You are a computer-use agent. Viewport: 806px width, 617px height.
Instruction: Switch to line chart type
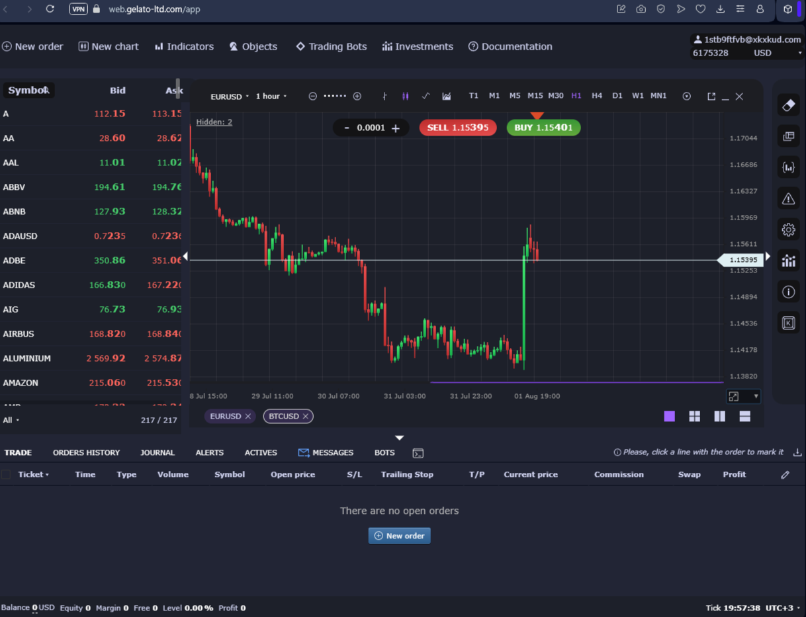[425, 97]
